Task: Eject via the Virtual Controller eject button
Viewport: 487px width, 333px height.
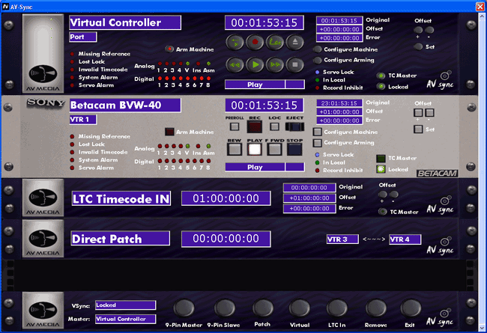Action: [294, 42]
